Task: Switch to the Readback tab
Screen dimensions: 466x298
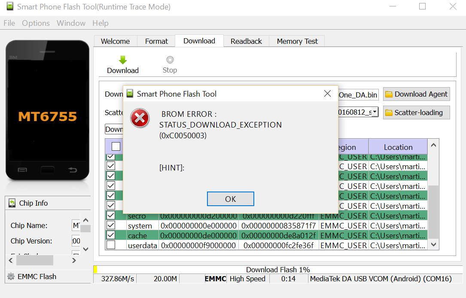Action: click(x=246, y=41)
